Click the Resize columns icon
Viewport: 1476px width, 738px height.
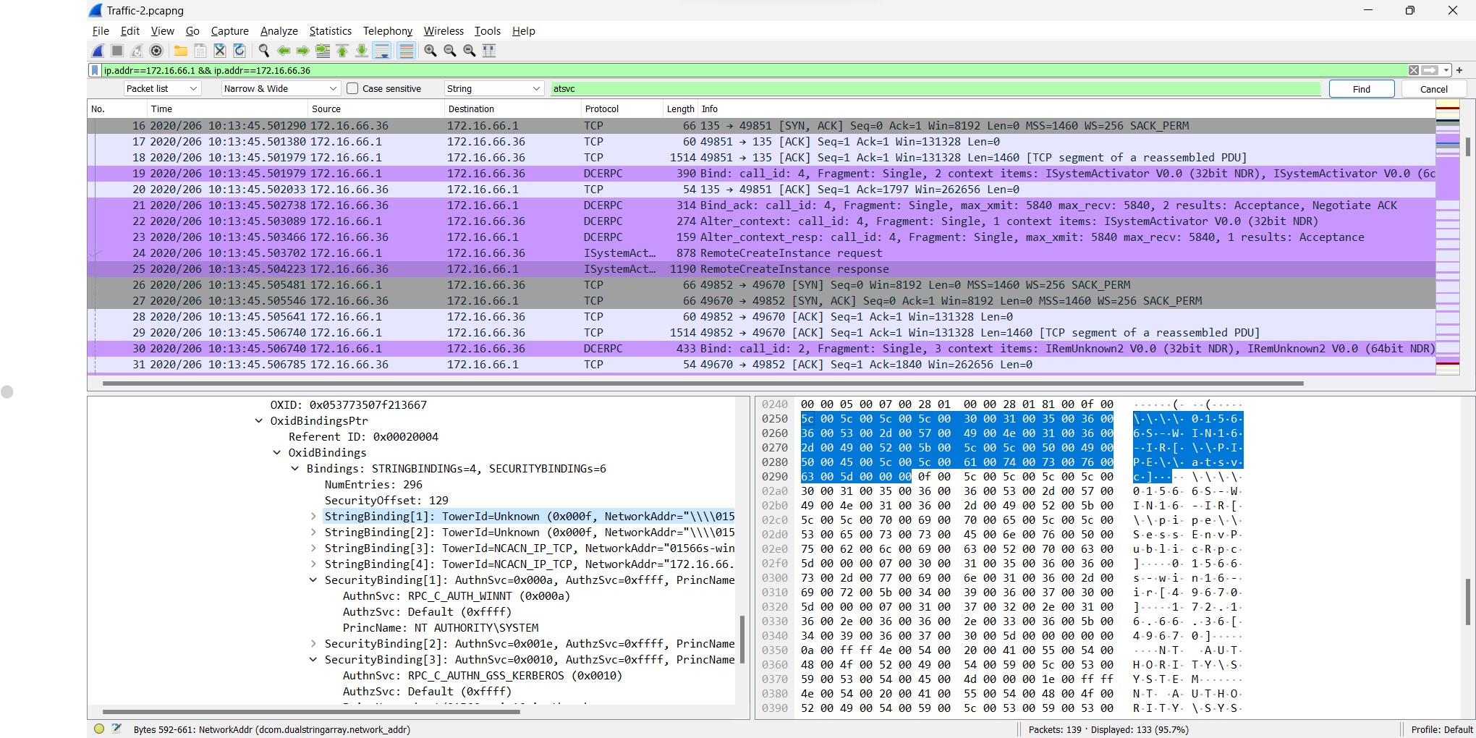pos(489,51)
